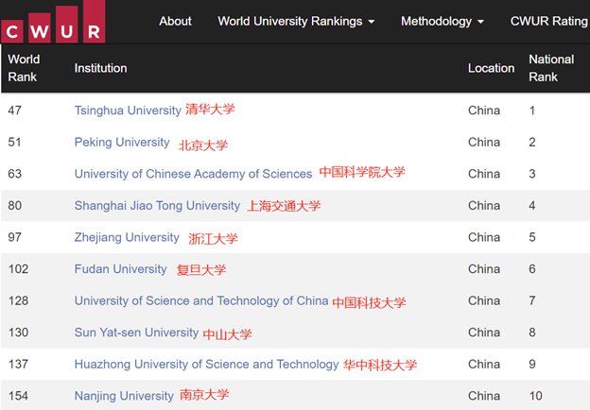590x410 pixels.
Task: Open Fudan University link
Action: tap(120, 268)
